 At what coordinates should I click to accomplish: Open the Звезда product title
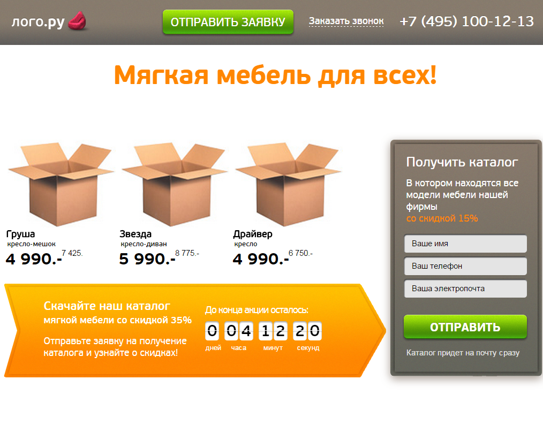click(135, 234)
